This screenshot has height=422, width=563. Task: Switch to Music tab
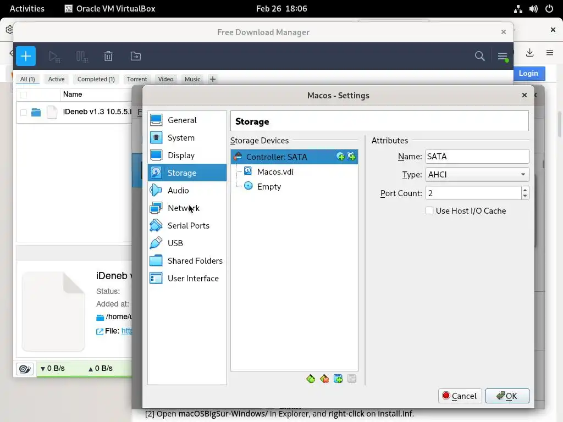(192, 79)
